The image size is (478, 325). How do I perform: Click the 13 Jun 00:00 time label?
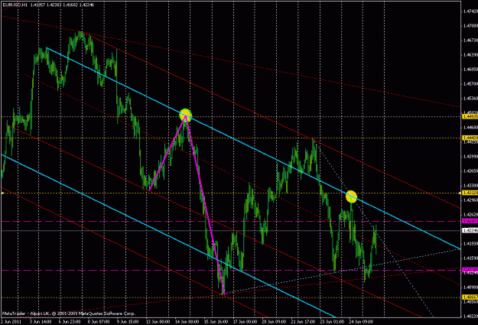[x=158, y=322]
